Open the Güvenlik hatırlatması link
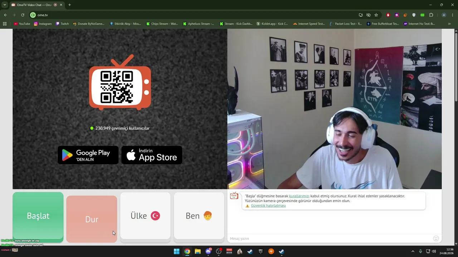458x257 pixels. (268, 206)
